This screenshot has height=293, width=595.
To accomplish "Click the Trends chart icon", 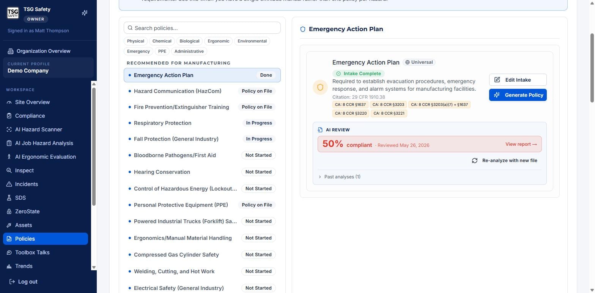I will [x=9, y=266].
